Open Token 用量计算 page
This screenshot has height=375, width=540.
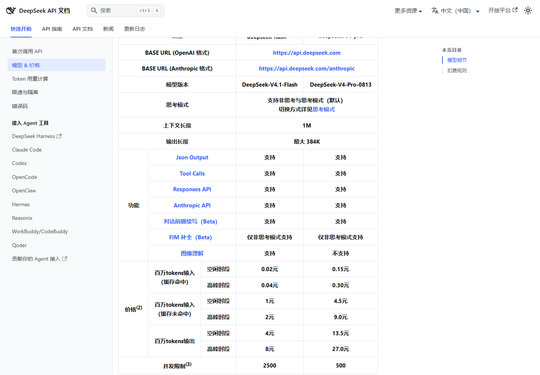click(x=57, y=79)
